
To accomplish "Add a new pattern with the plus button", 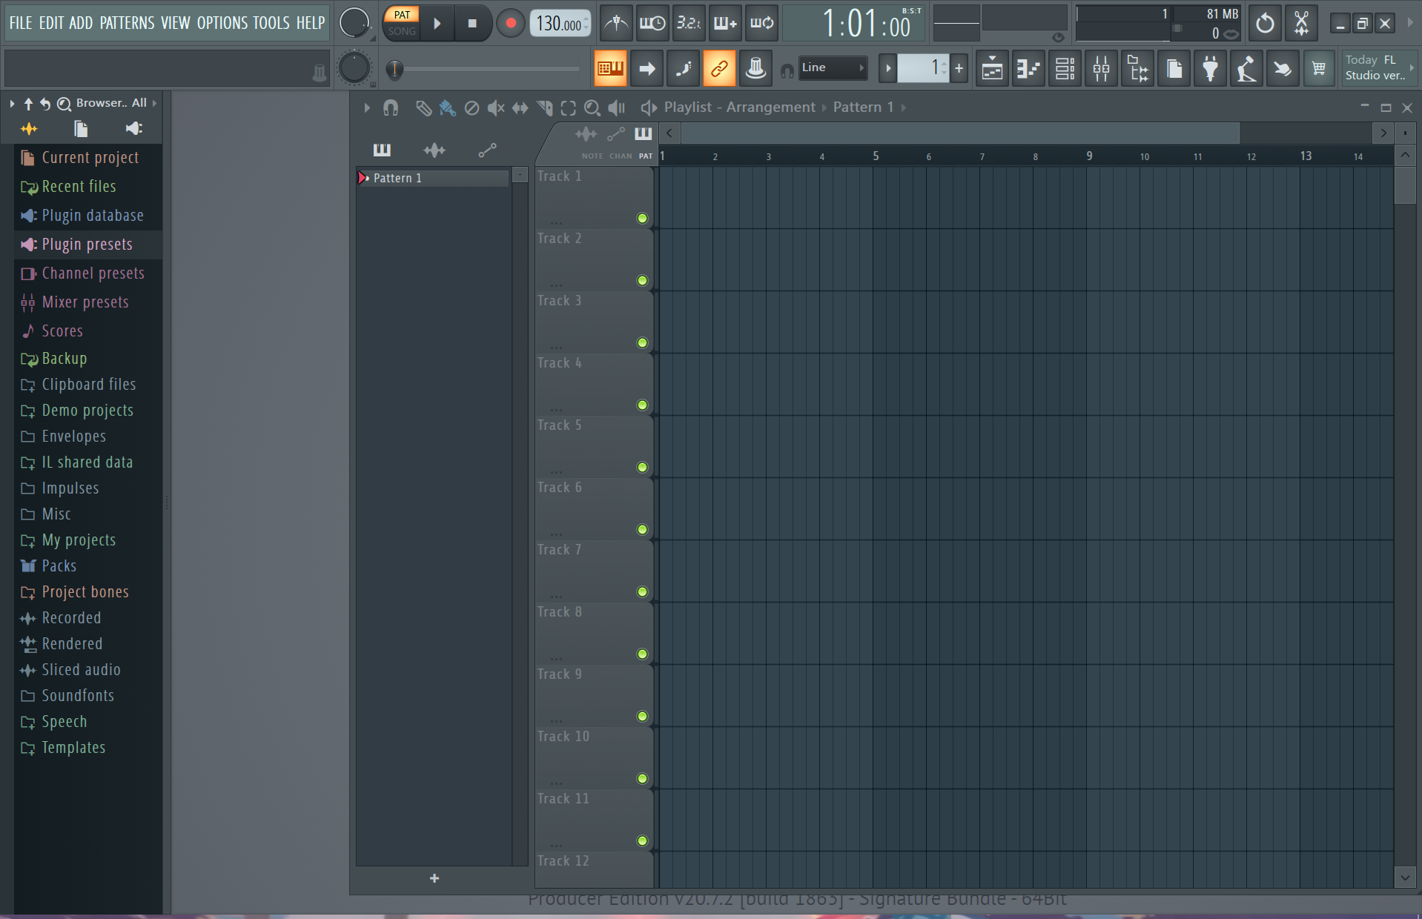I will (x=434, y=878).
